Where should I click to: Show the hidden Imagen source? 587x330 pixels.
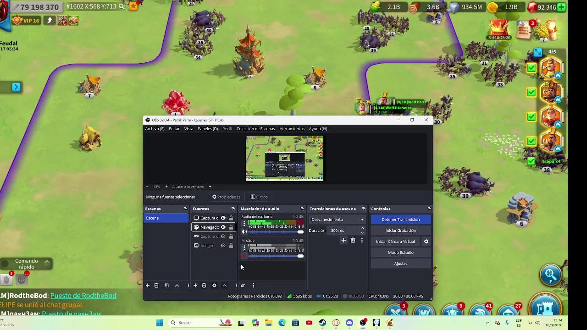click(223, 246)
